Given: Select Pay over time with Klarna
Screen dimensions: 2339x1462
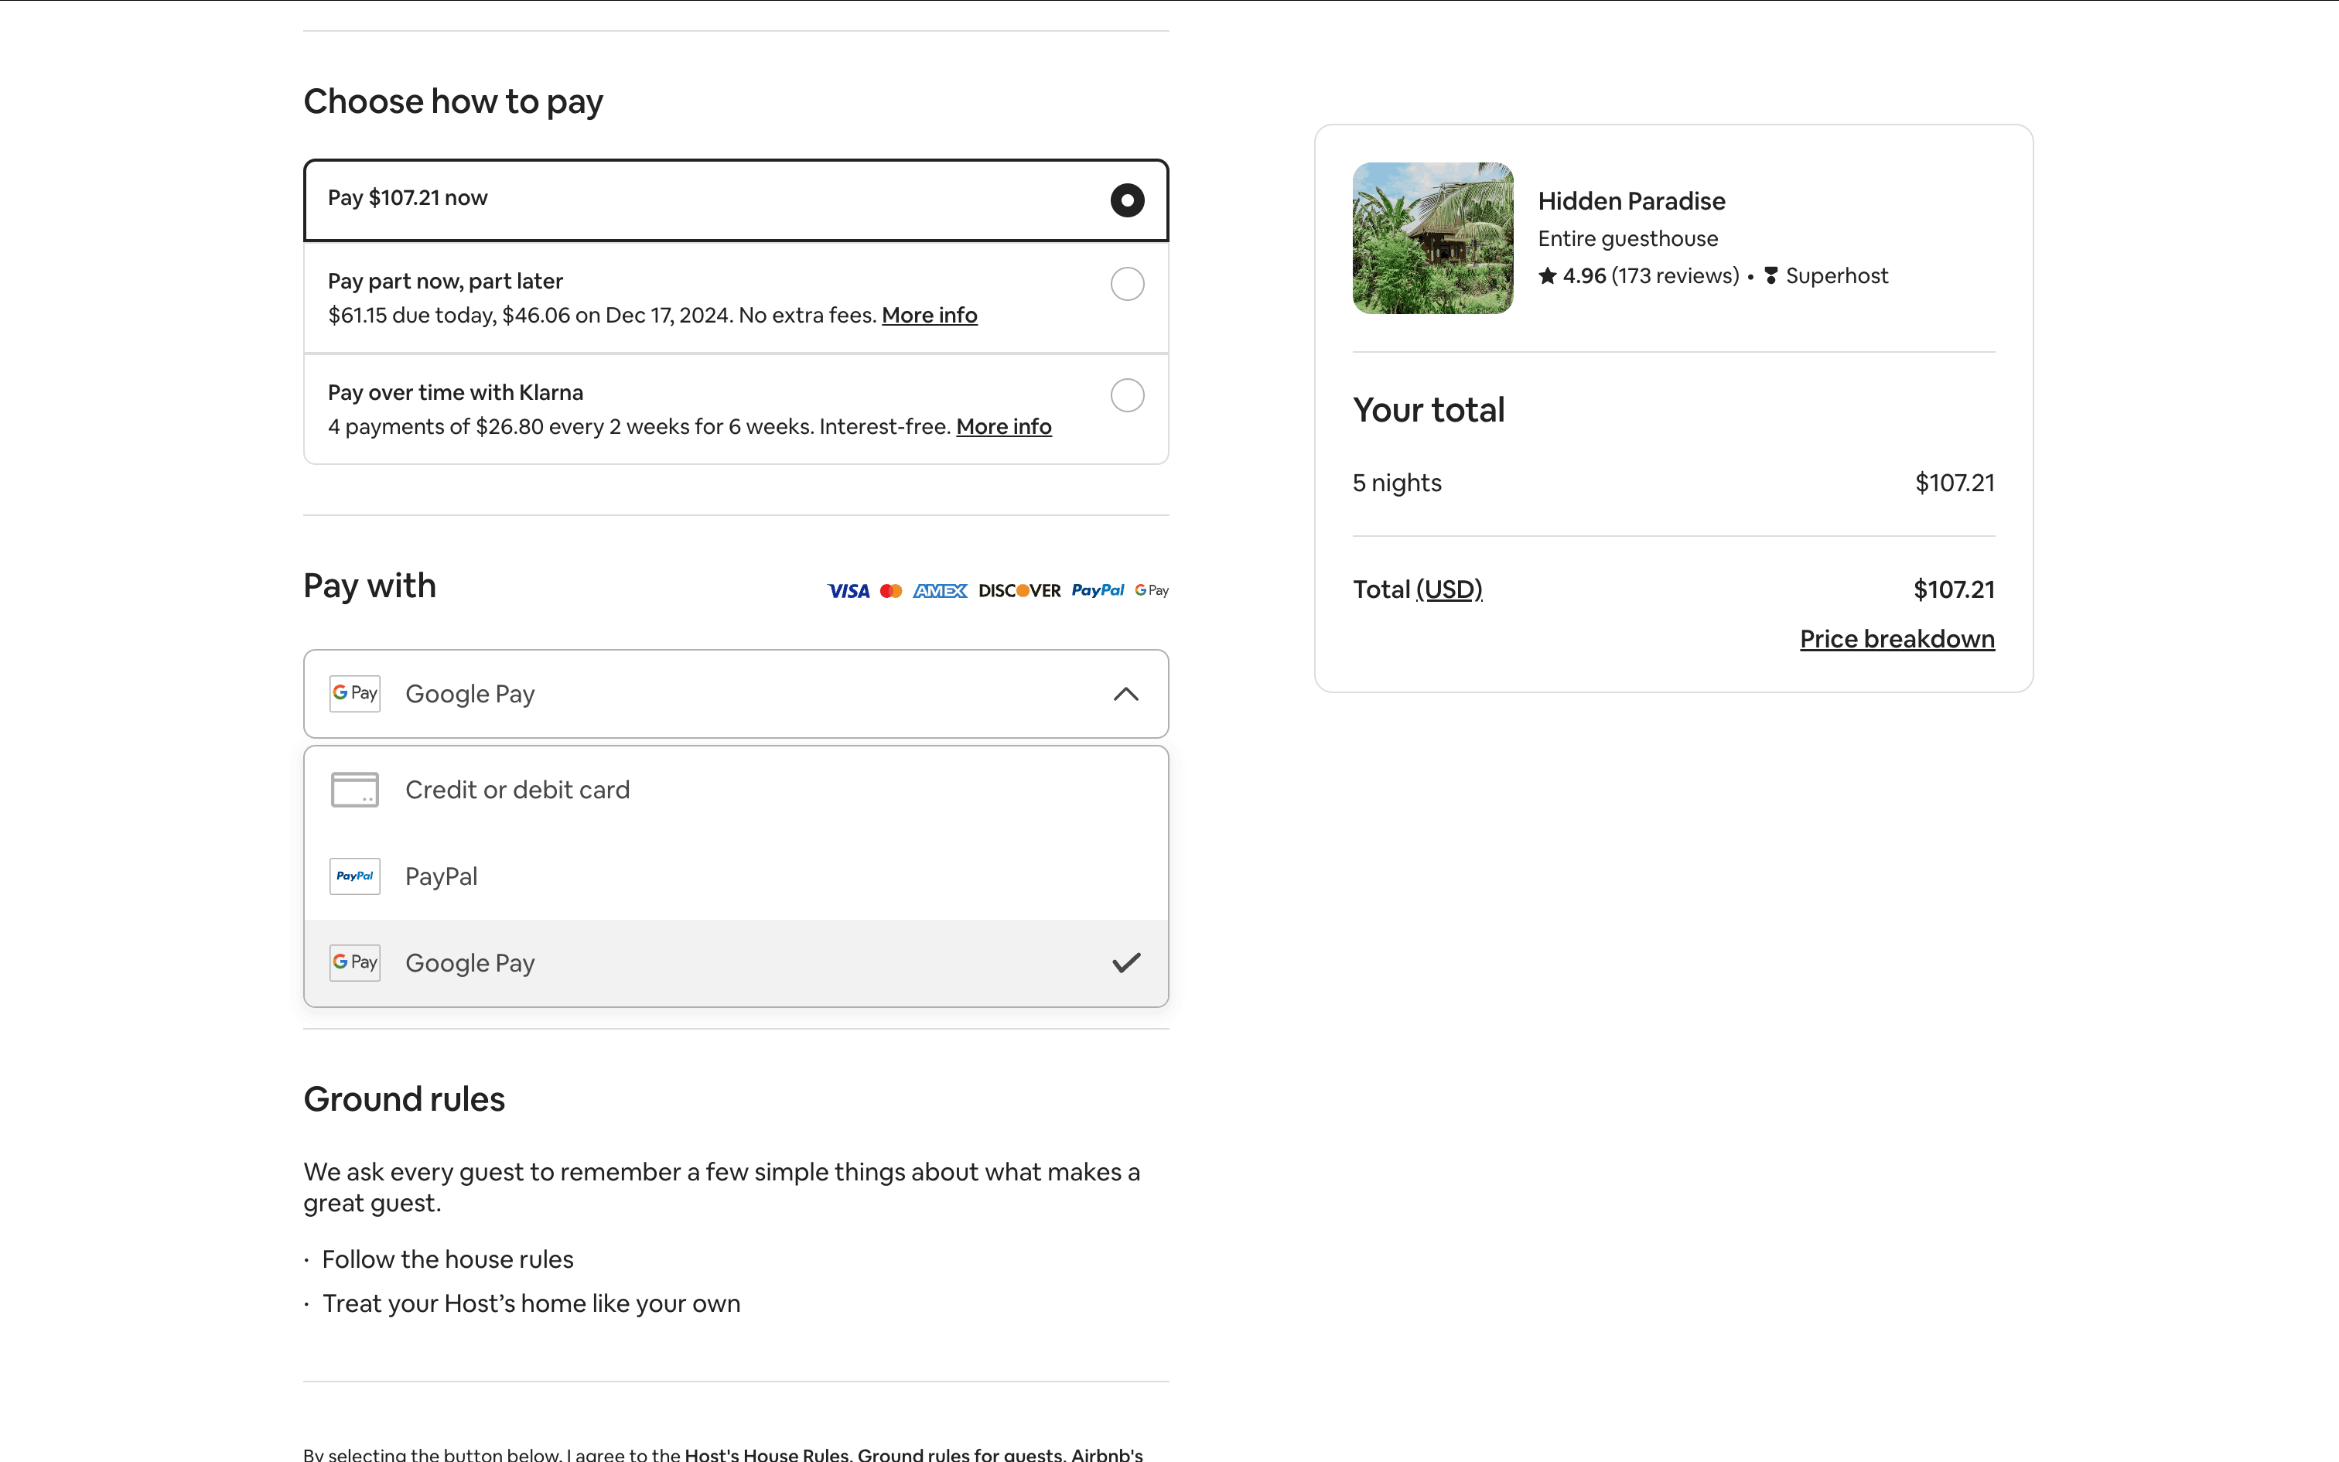Looking at the screenshot, I should click(x=1127, y=395).
